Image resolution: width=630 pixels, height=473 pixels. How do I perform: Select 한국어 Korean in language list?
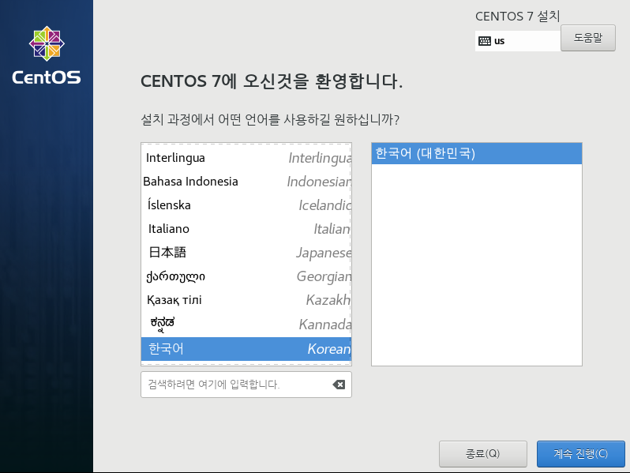246,349
